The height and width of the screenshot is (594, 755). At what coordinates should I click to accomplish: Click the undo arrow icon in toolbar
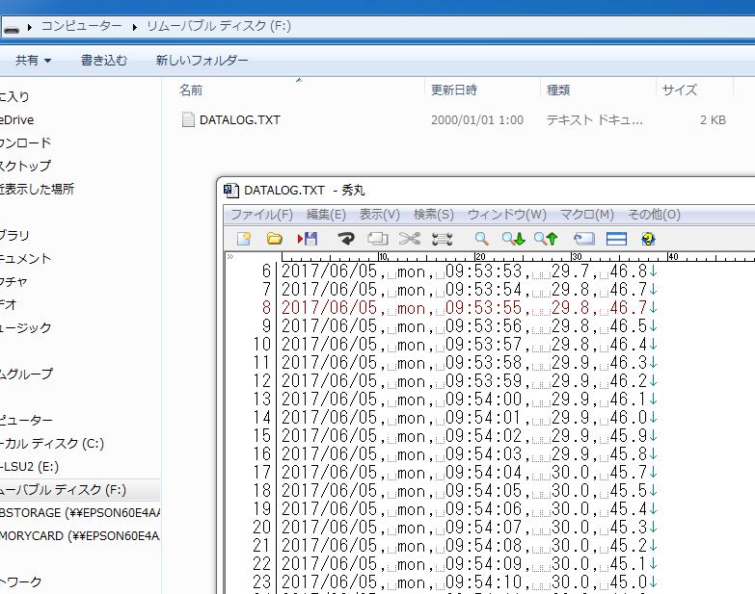[x=345, y=238]
